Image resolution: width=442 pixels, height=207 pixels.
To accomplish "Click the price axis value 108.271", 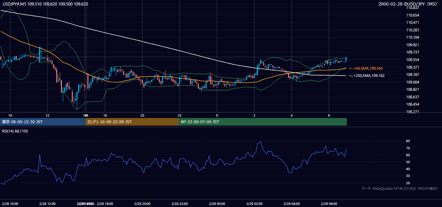I will 413,112.
